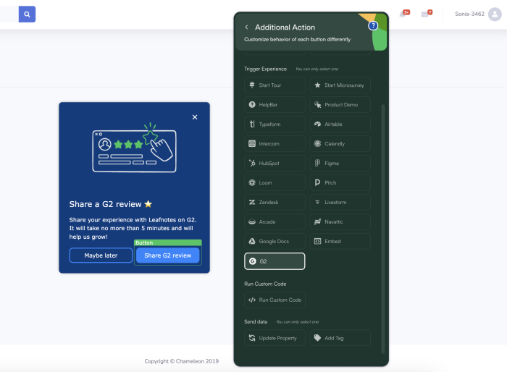
Task: Choose the Product Demo trigger
Action: coord(340,105)
